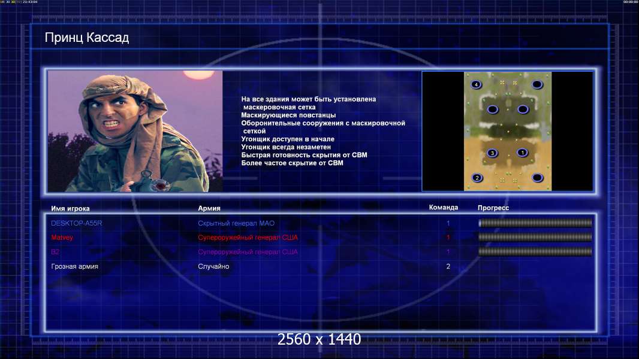Click the empty start slot in minimap bottom-right corner
639x359 pixels.
[537, 178]
